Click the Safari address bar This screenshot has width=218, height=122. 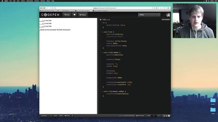pos(105,8)
